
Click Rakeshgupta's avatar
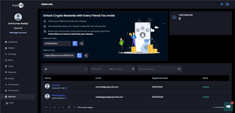coord(47,96)
